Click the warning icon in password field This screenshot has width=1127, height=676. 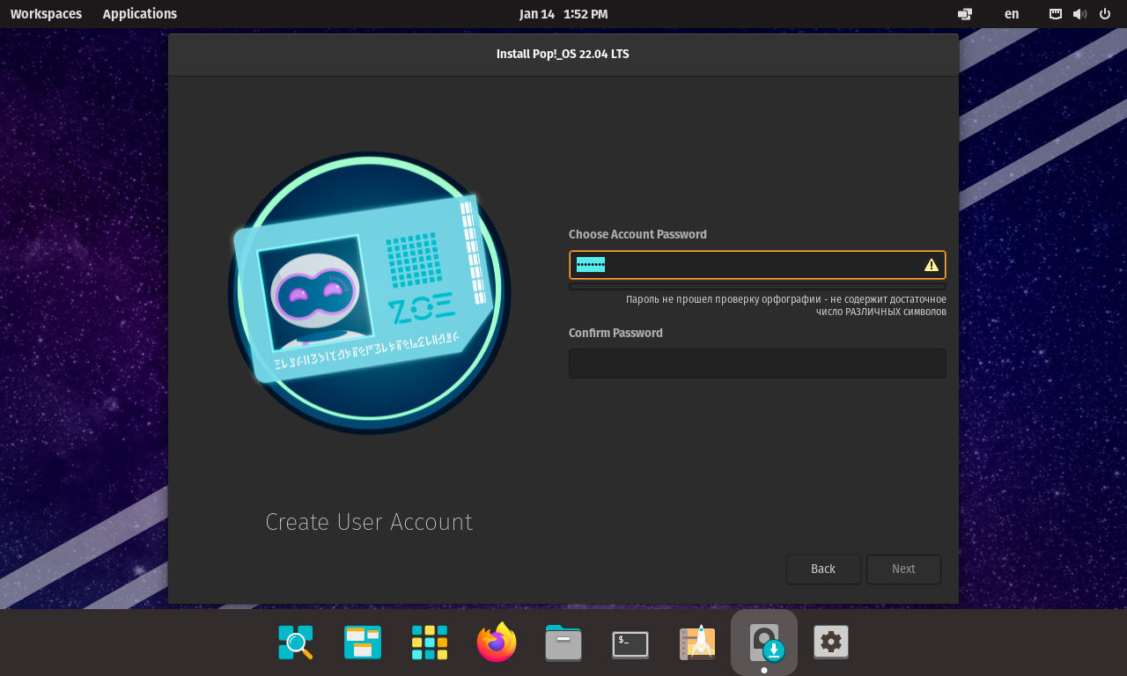point(931,265)
